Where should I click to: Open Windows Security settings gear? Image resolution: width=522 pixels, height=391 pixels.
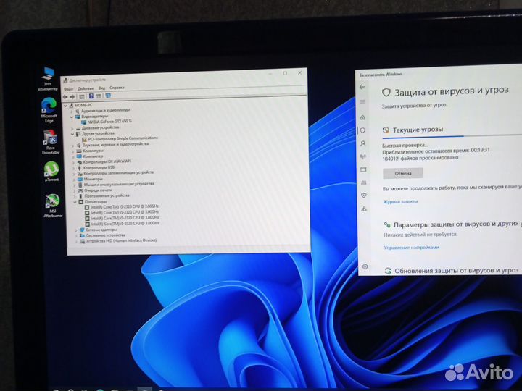point(363,266)
